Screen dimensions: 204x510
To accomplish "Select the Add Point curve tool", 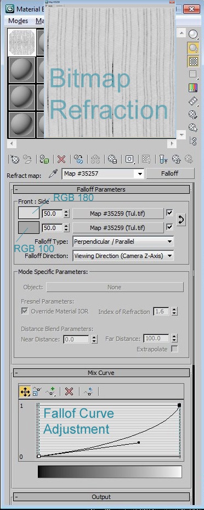I will (x=50, y=391).
